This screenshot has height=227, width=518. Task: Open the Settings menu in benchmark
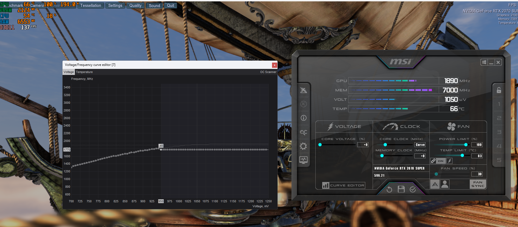[115, 5]
